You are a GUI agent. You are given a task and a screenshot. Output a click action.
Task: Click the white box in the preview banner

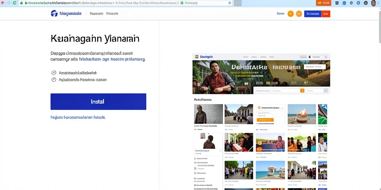315,67
